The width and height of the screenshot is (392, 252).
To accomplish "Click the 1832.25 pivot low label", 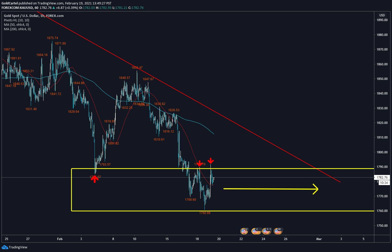I will tap(127, 108).
